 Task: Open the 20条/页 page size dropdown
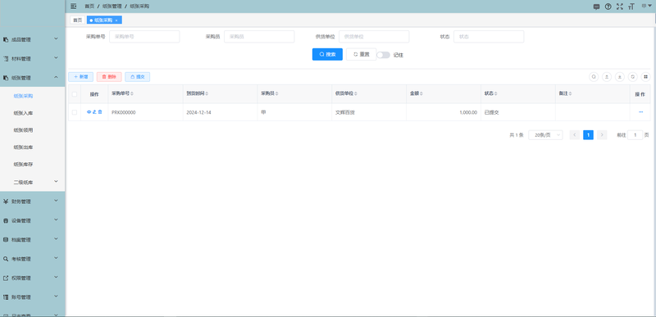tap(545, 135)
